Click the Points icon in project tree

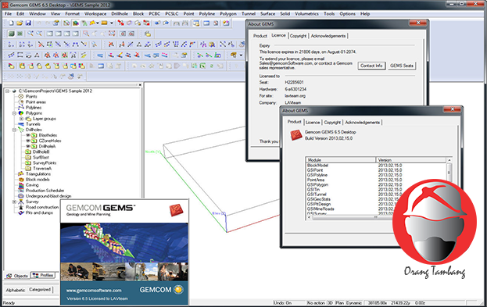tap(21, 97)
